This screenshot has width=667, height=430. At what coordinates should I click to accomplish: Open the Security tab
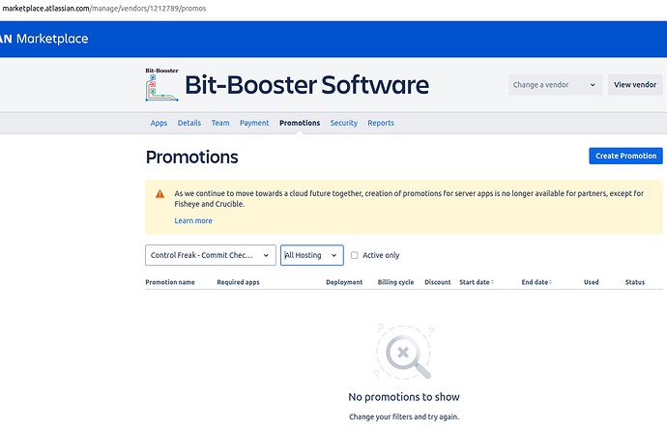point(344,123)
